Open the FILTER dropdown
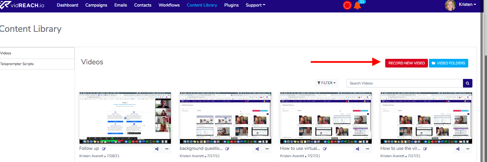 327,83
